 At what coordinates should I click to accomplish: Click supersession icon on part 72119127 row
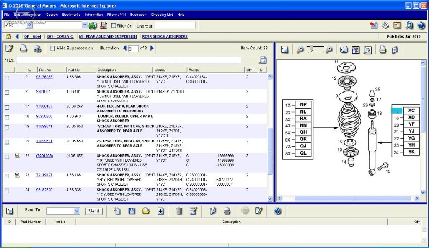point(17,175)
